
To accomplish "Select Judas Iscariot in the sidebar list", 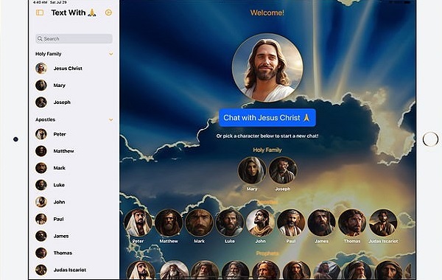I will pos(74,270).
